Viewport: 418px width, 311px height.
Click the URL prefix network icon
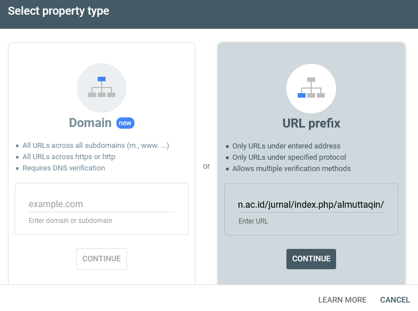pyautogui.click(x=311, y=87)
